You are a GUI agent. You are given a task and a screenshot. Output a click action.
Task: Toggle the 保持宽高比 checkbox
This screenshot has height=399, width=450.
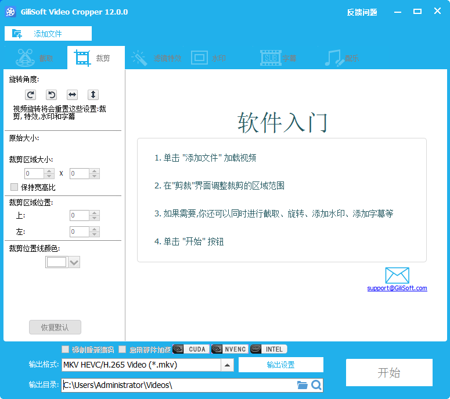point(15,187)
